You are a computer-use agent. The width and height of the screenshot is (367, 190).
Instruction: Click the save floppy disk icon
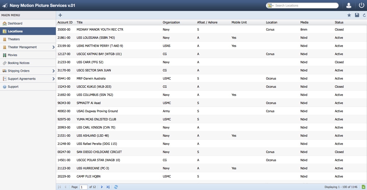357,15
